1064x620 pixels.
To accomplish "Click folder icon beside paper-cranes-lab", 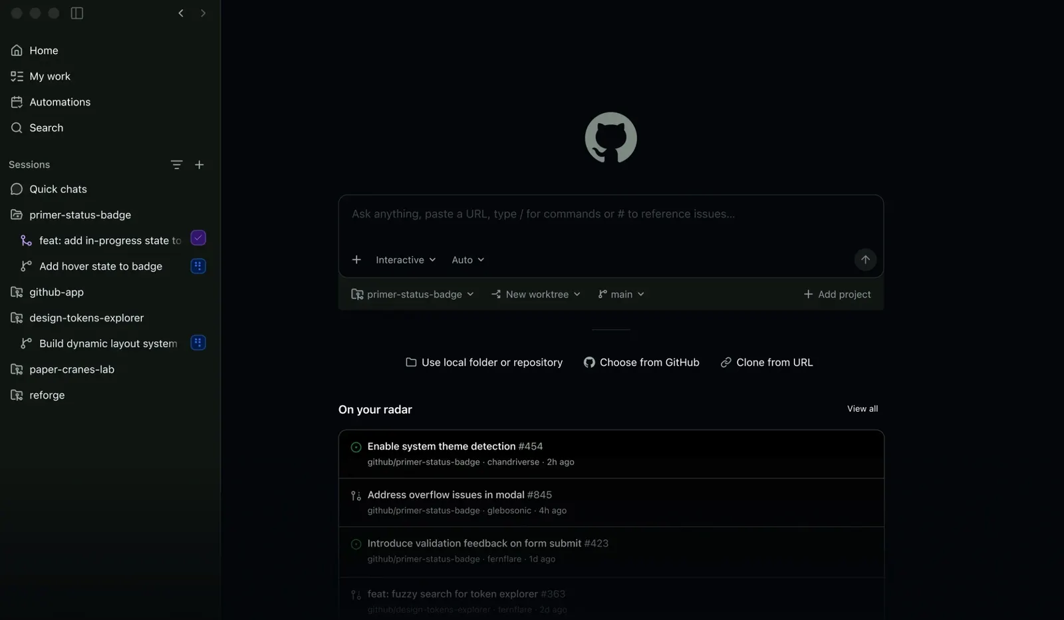I will 17,369.
